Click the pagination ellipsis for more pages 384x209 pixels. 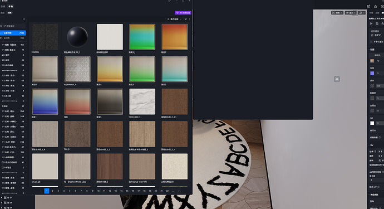(x=173, y=191)
